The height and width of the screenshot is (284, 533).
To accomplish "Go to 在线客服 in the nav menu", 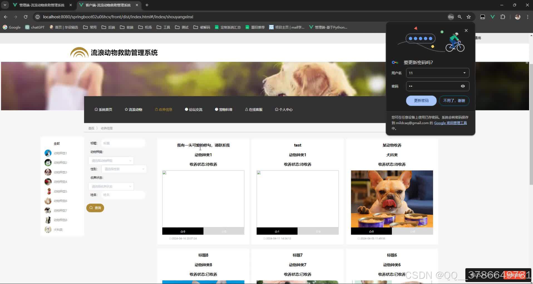I will click(254, 110).
